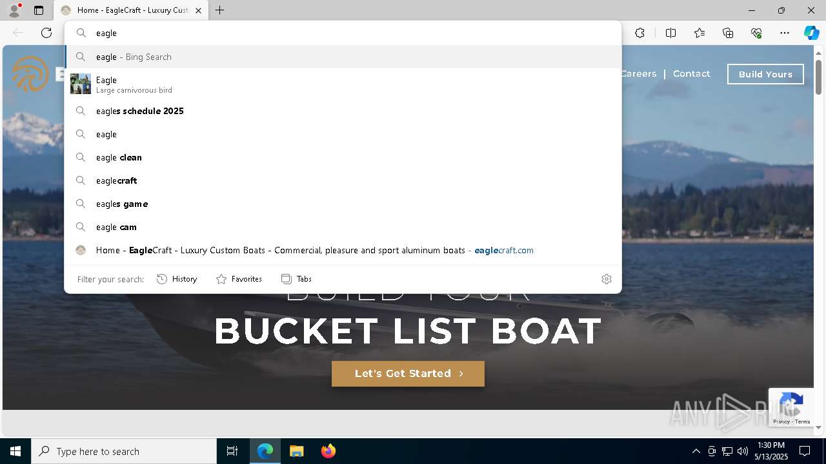Show hidden system tray icons
The height and width of the screenshot is (464, 826).
click(696, 451)
